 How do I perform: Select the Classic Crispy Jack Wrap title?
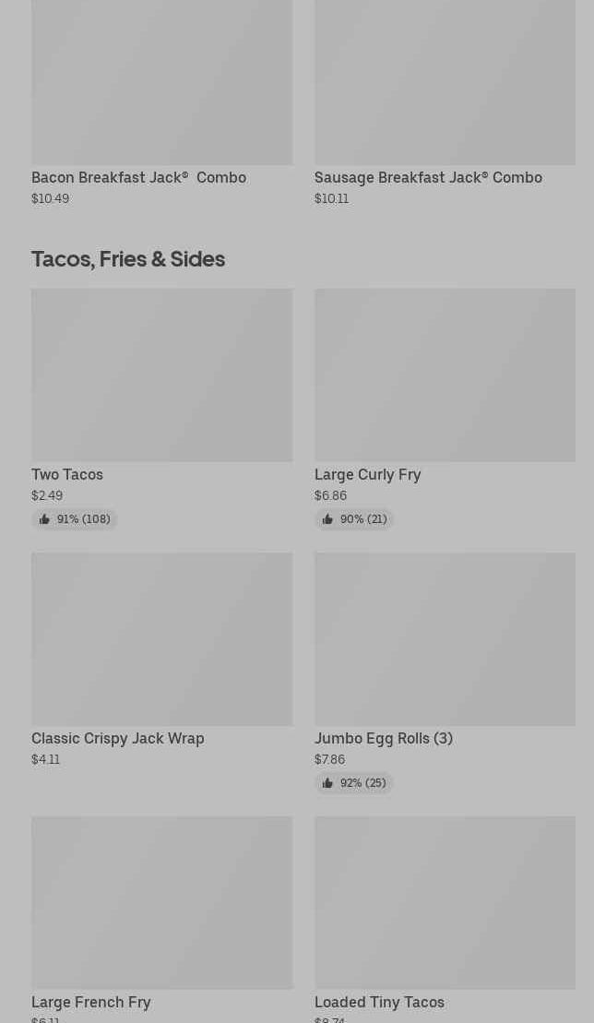tap(117, 738)
